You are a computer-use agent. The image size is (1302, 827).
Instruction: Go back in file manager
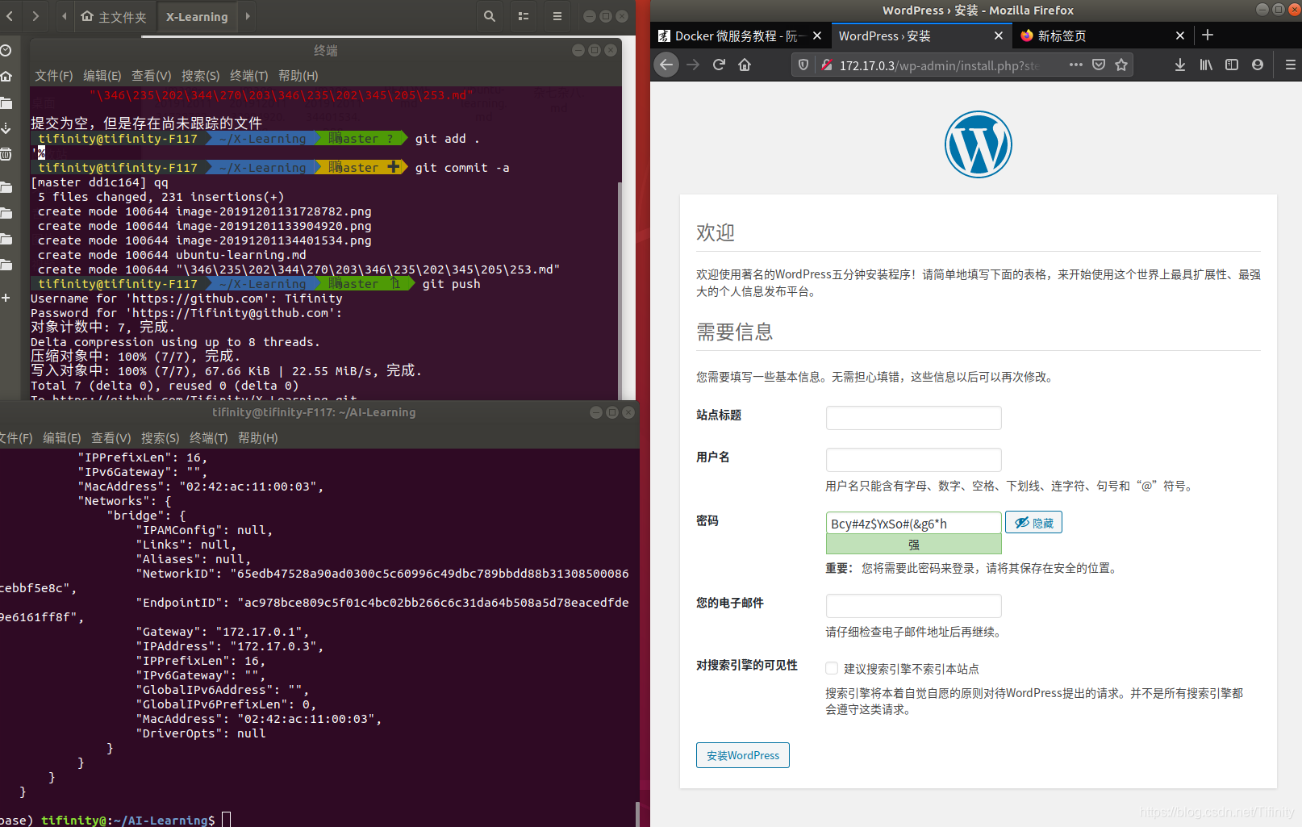click(x=10, y=16)
